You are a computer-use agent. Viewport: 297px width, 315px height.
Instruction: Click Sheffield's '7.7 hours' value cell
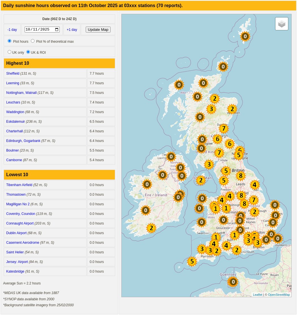point(101,74)
